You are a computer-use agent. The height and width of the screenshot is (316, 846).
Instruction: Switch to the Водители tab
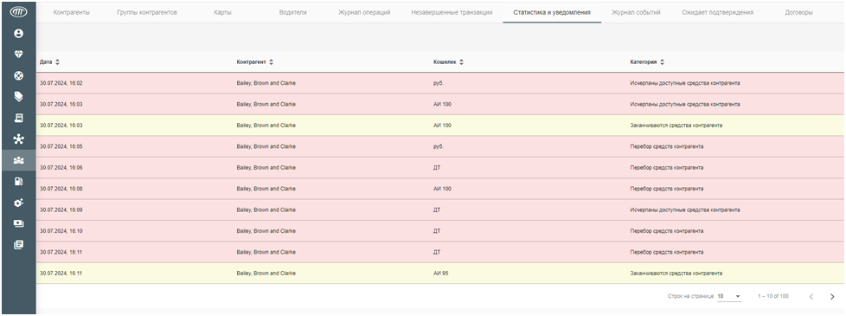point(293,12)
